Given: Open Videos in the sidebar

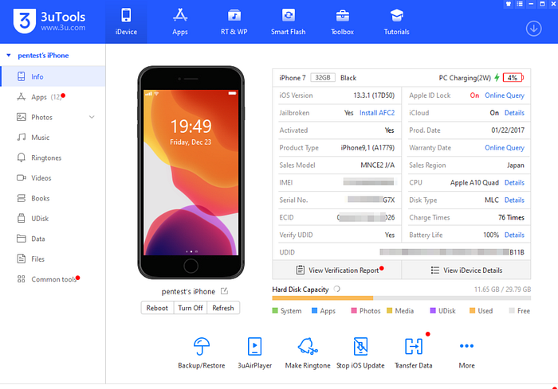Looking at the screenshot, I should click(53, 177).
